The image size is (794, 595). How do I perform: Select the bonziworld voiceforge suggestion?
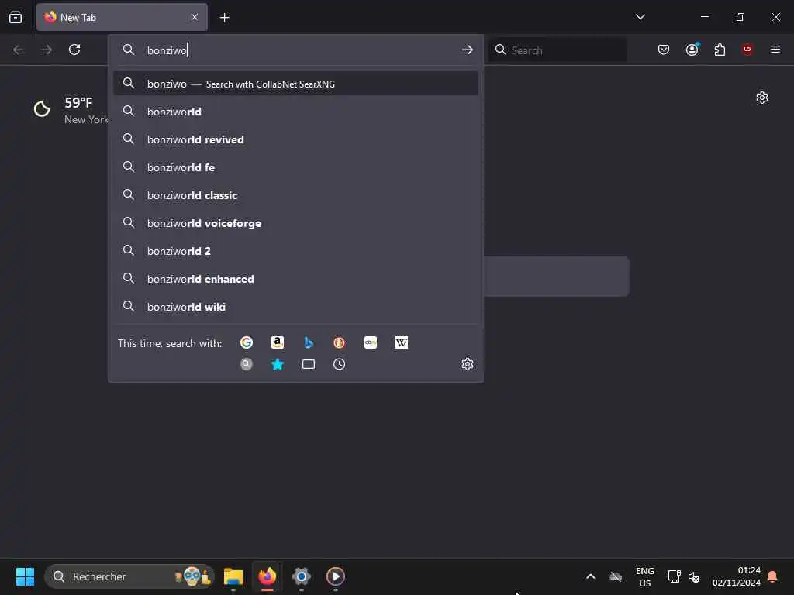point(295,223)
